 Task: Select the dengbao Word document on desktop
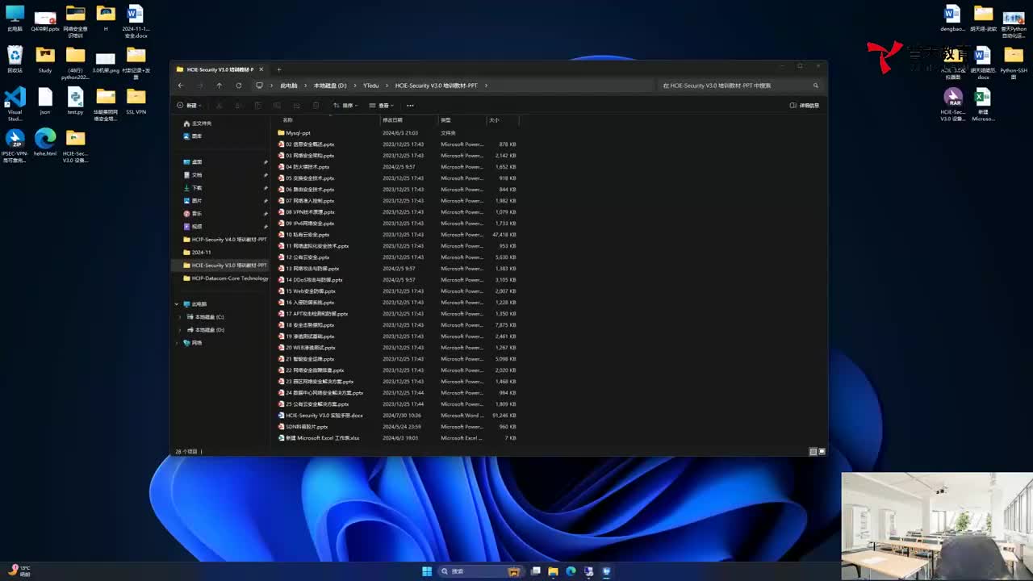(x=952, y=18)
